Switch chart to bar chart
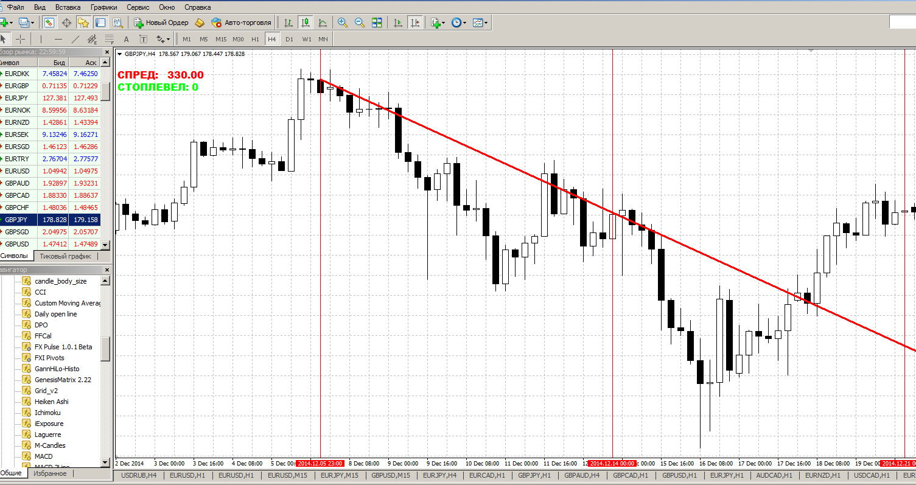The image size is (916, 485). pyautogui.click(x=288, y=23)
